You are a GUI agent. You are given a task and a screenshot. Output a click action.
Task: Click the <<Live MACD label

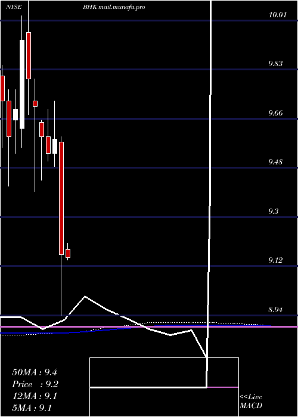pos(251,402)
